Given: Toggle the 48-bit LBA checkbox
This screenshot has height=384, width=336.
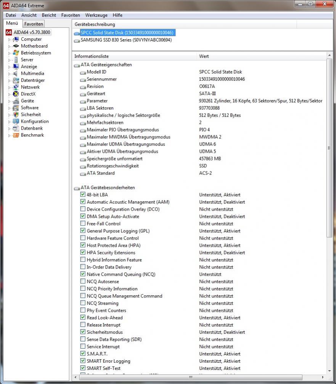Looking at the screenshot, I should [x=83, y=194].
